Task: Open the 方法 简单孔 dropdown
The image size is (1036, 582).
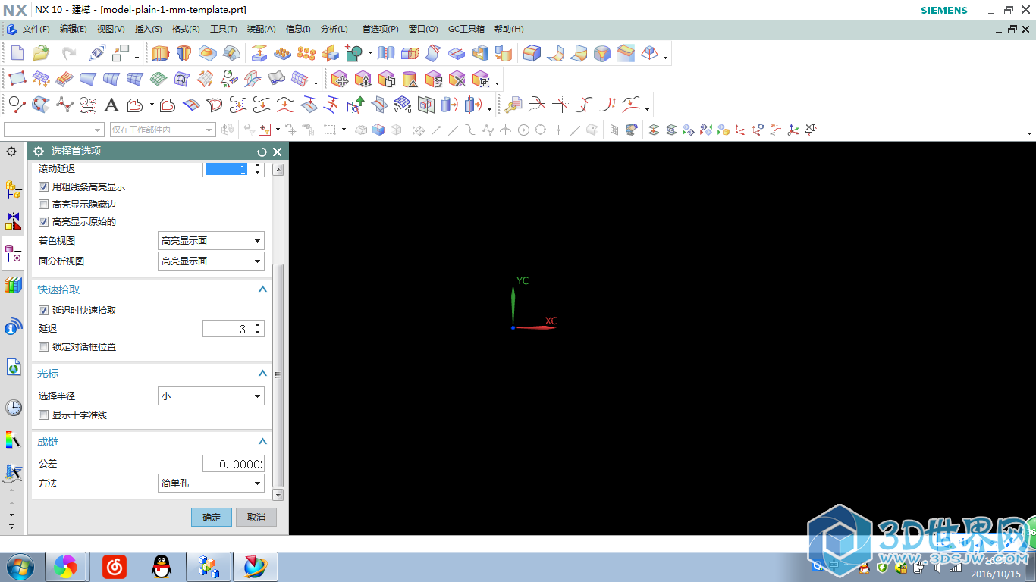Action: pos(211,483)
